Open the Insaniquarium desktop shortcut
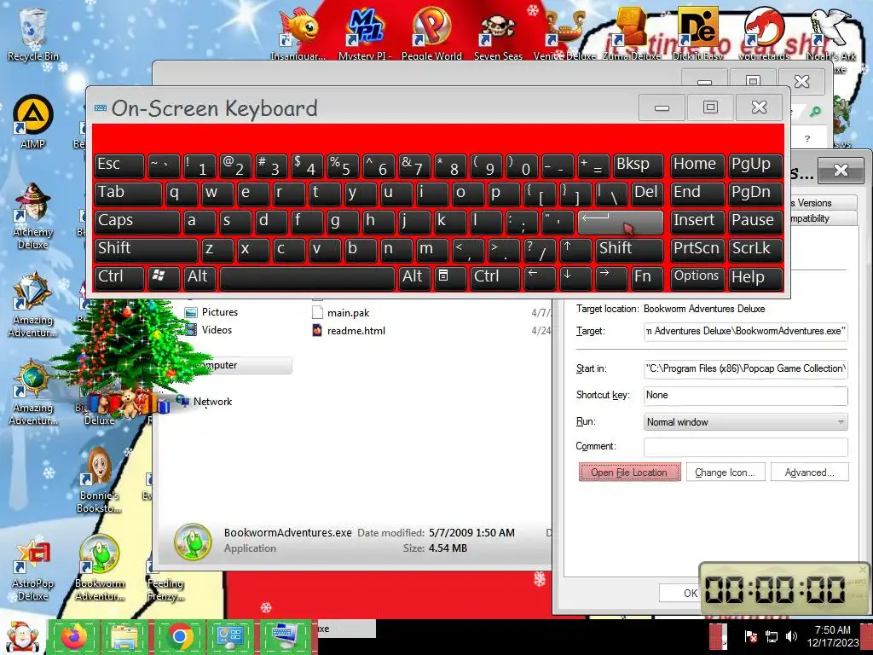 coord(298,33)
